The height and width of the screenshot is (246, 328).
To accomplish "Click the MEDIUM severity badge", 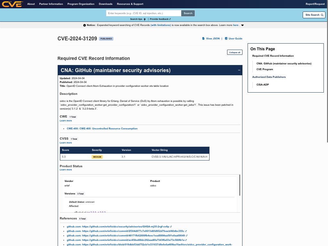I will tap(97, 157).
